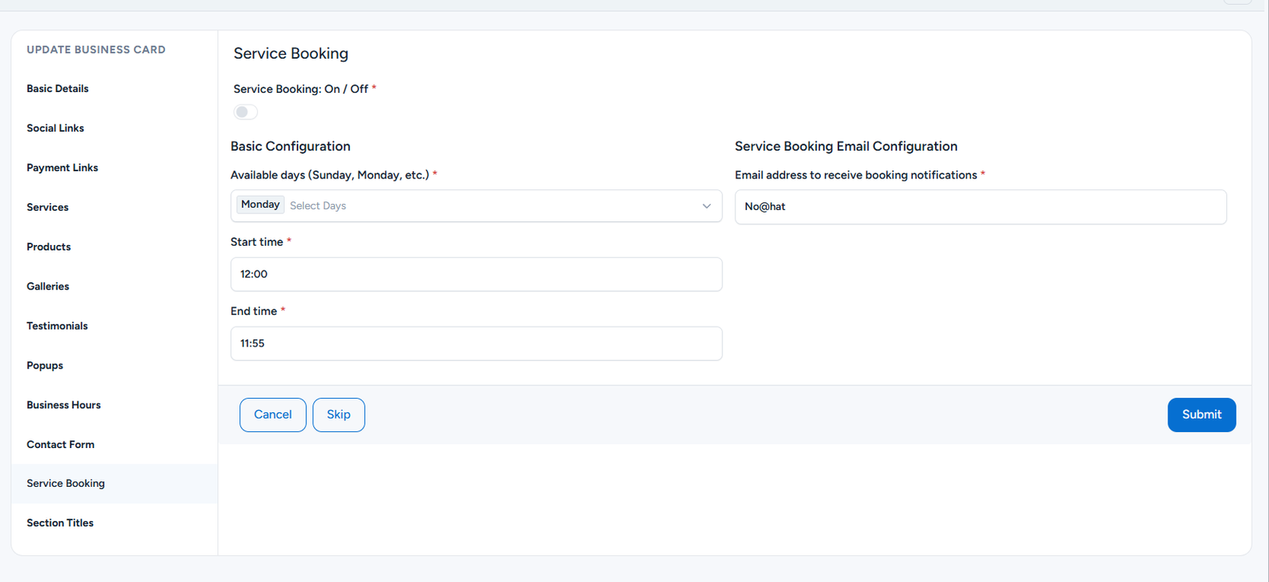Toggle the Service Booking on/off switch
This screenshot has width=1269, height=582.
tap(245, 112)
